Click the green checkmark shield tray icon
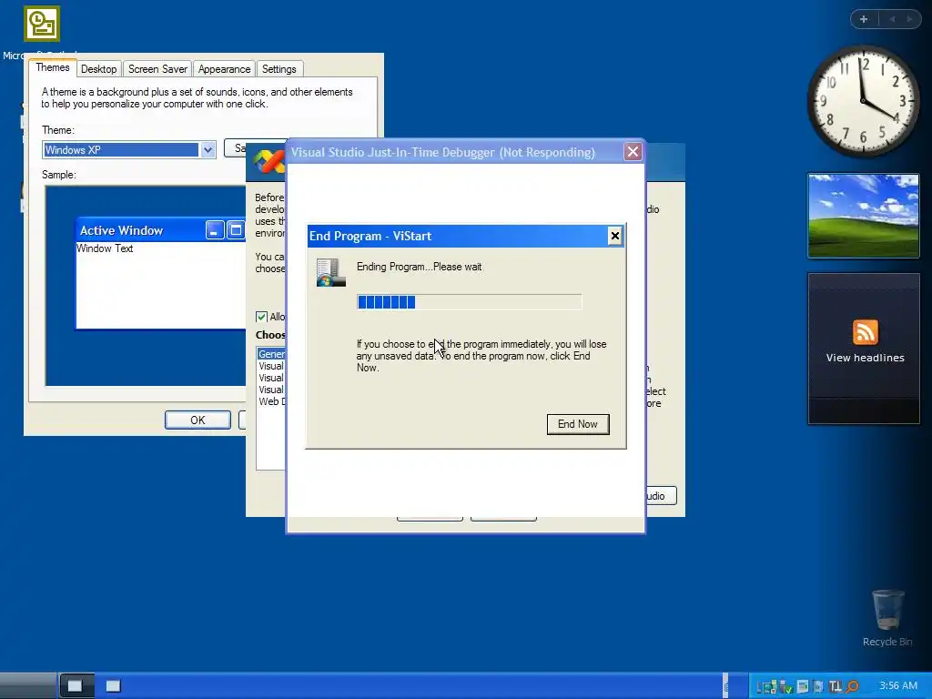Screen dimensions: 932x699 [785, 687]
